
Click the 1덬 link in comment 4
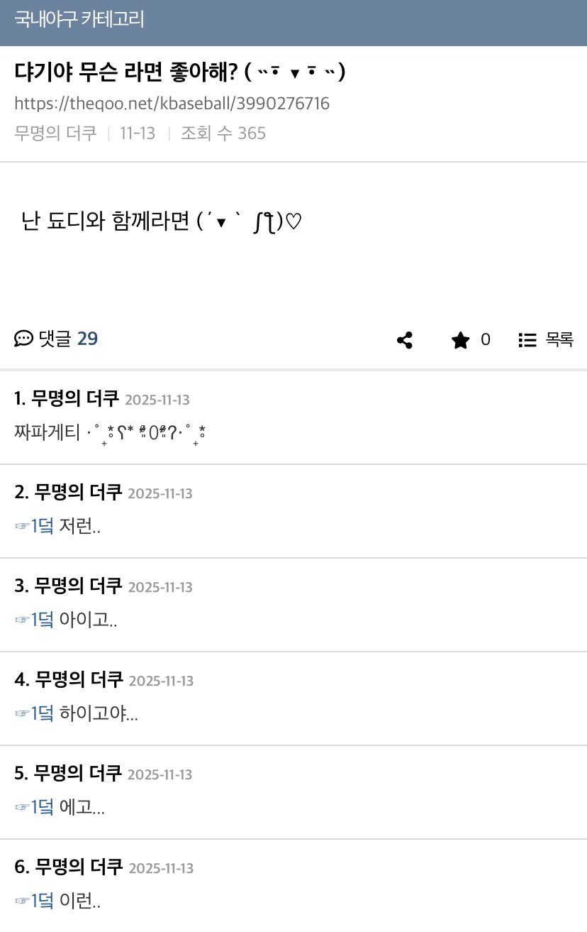click(42, 714)
